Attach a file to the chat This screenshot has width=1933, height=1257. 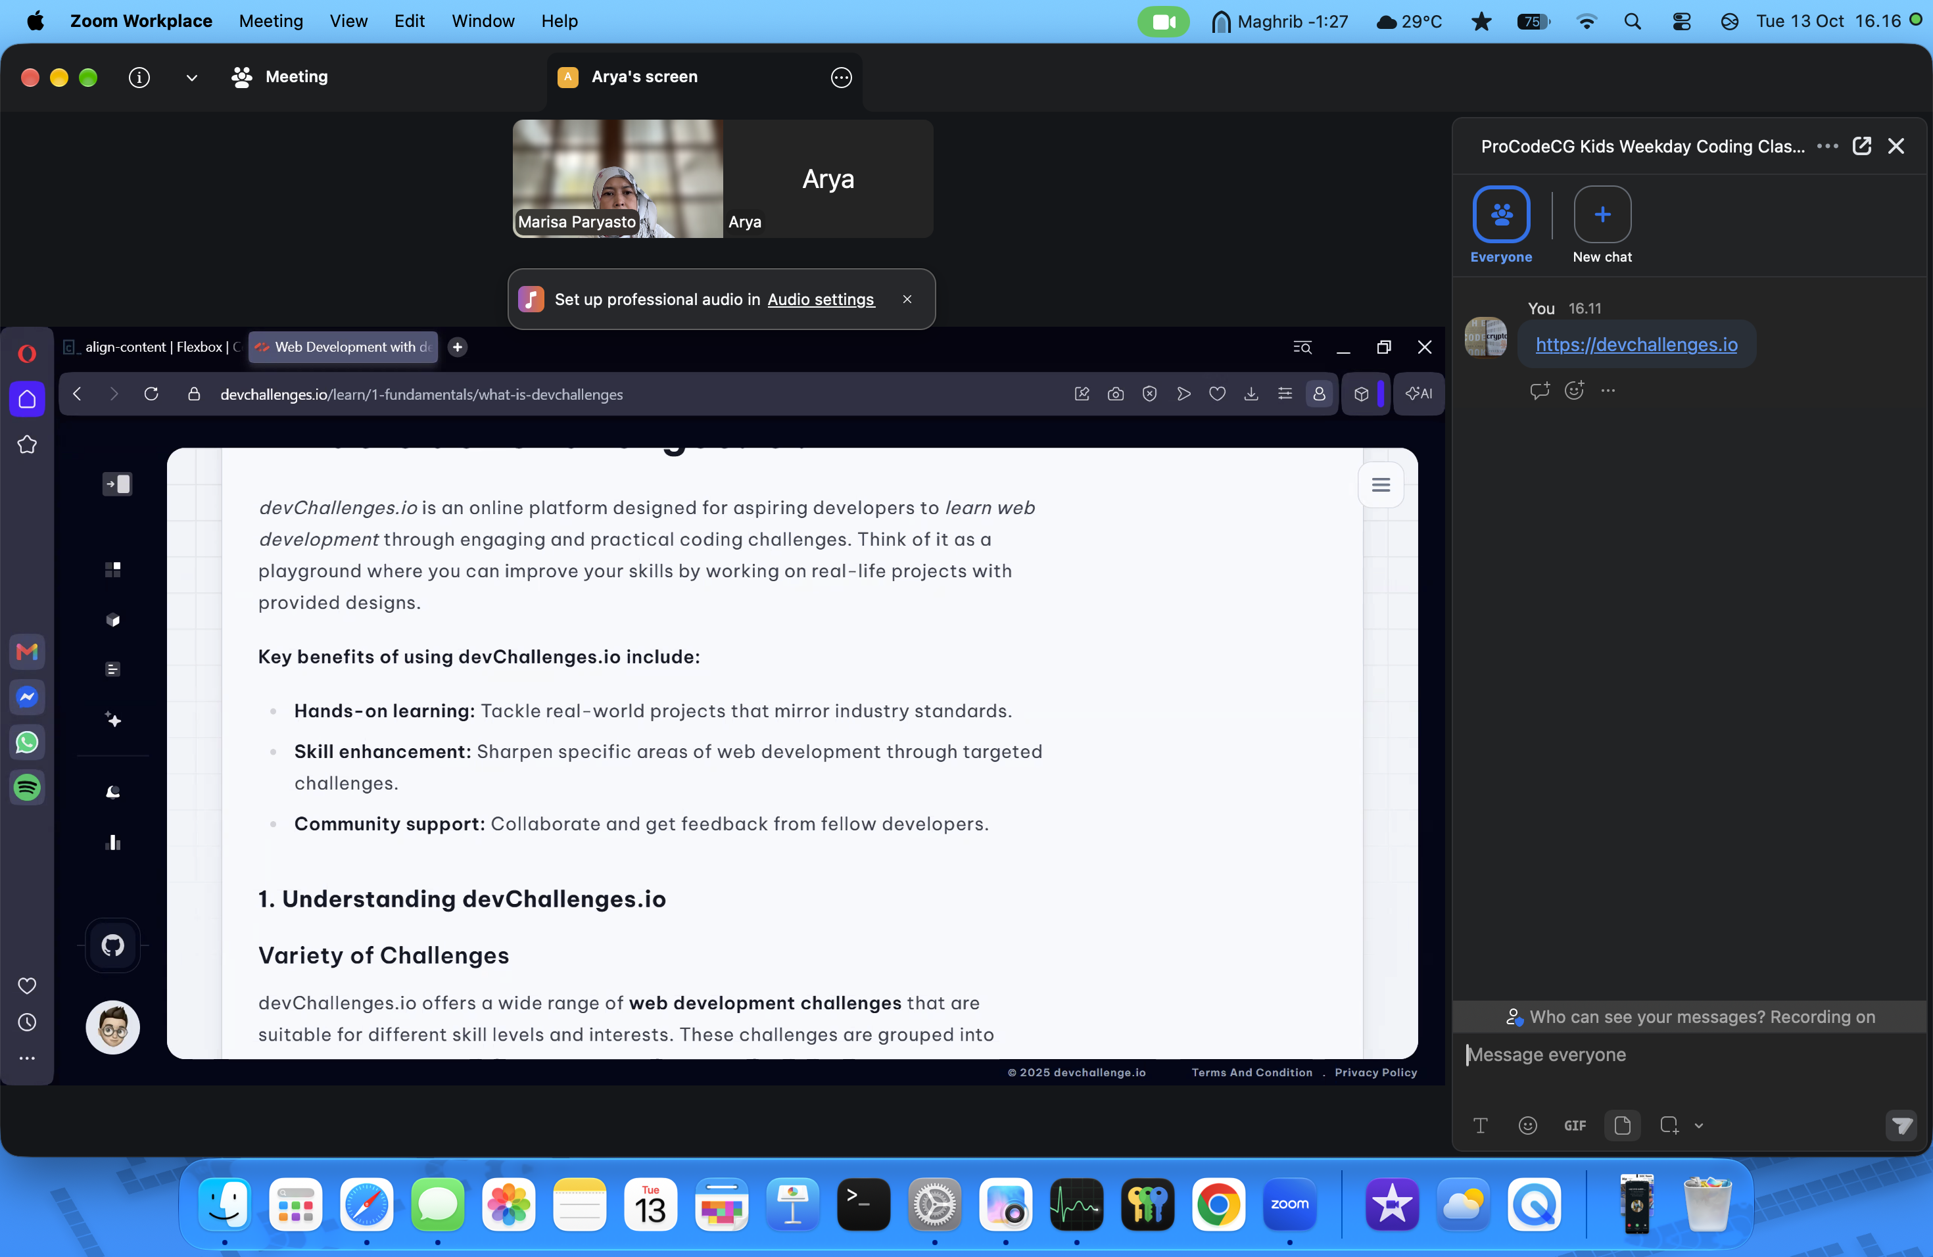pyautogui.click(x=1622, y=1126)
